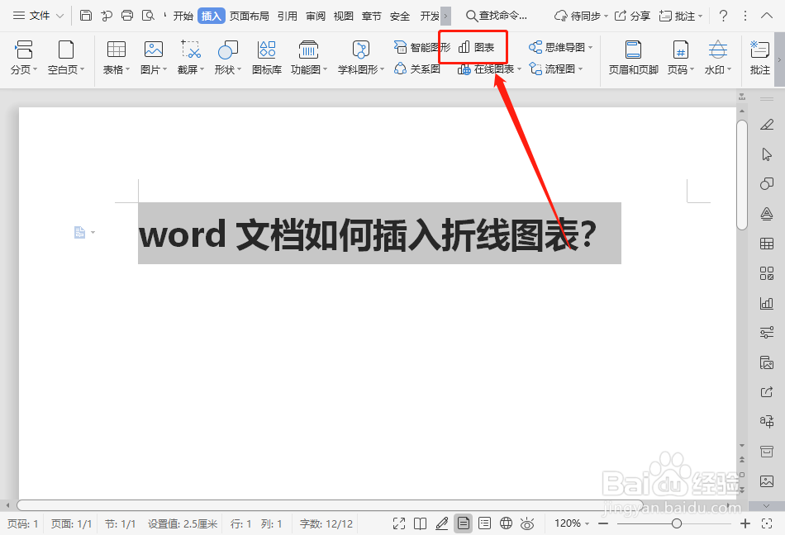
Task: Switch to outline view
Action: 484,523
